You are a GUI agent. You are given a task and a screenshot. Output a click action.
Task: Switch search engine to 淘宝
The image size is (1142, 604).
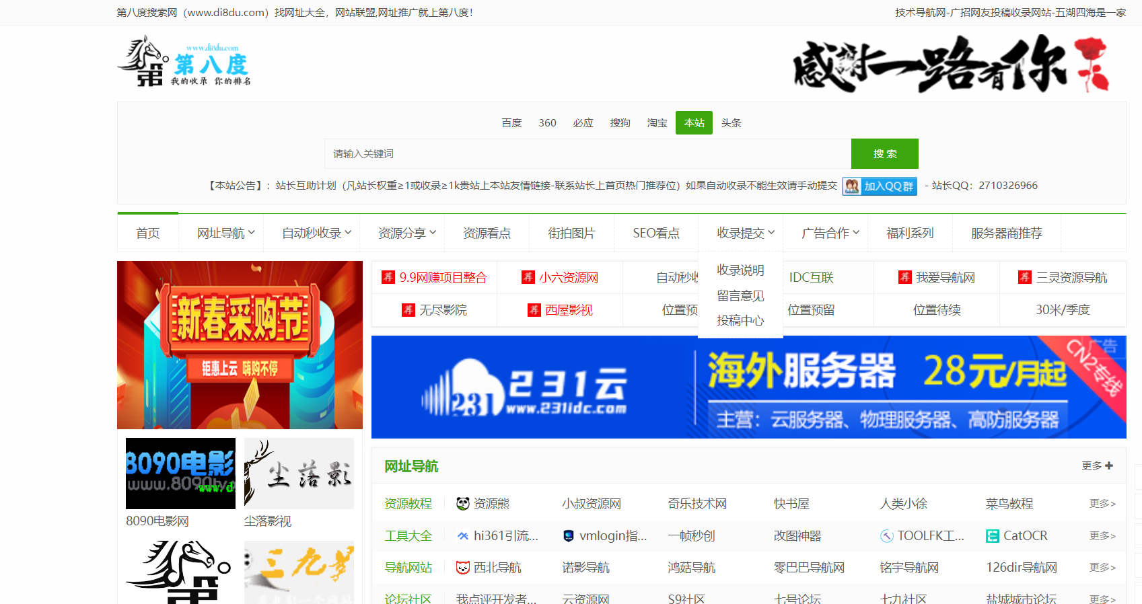(x=657, y=122)
